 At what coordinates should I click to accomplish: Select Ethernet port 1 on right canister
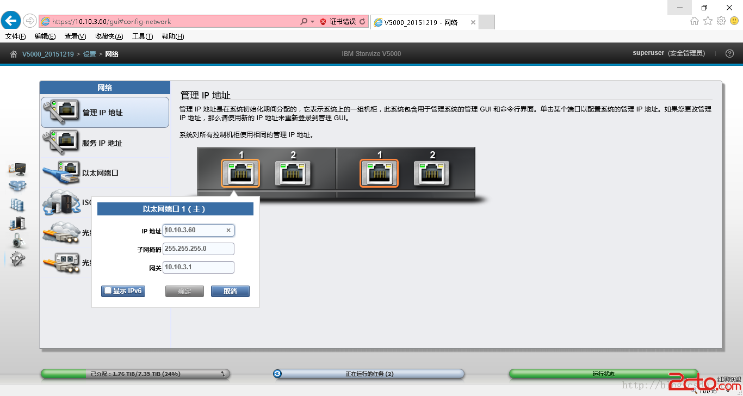[379, 173]
